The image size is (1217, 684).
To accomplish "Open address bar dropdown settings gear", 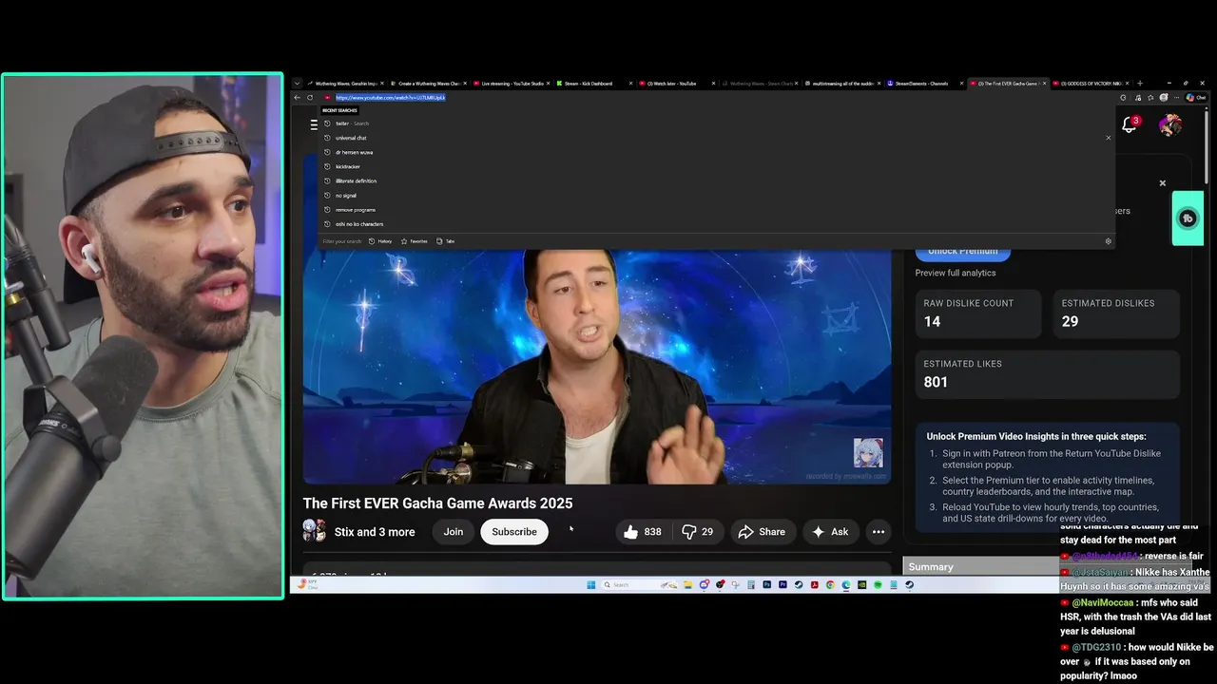I will point(1108,241).
